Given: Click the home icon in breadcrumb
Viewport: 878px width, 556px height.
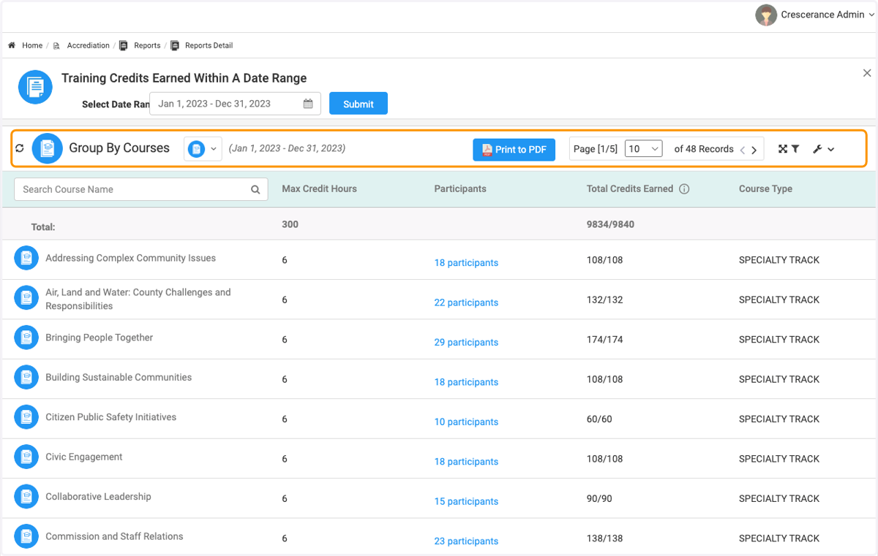Looking at the screenshot, I should point(12,45).
